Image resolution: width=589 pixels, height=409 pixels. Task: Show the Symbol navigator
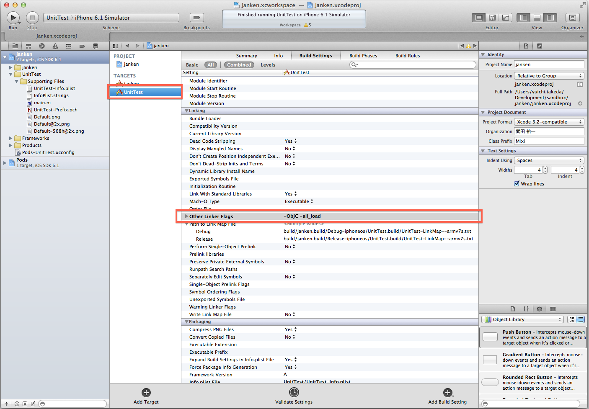pos(28,46)
